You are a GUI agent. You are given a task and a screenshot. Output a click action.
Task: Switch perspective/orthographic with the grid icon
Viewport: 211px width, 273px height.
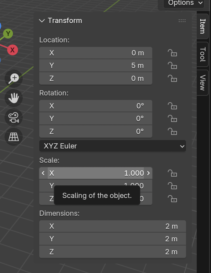click(x=14, y=136)
